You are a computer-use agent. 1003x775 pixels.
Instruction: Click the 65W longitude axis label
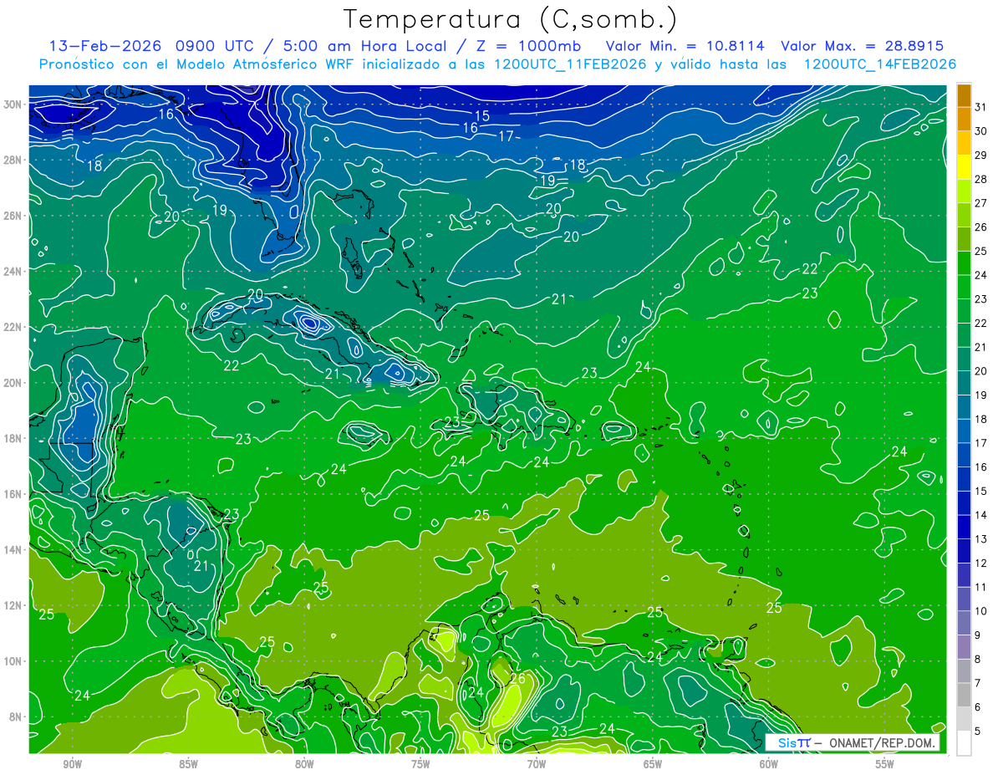[x=653, y=764]
